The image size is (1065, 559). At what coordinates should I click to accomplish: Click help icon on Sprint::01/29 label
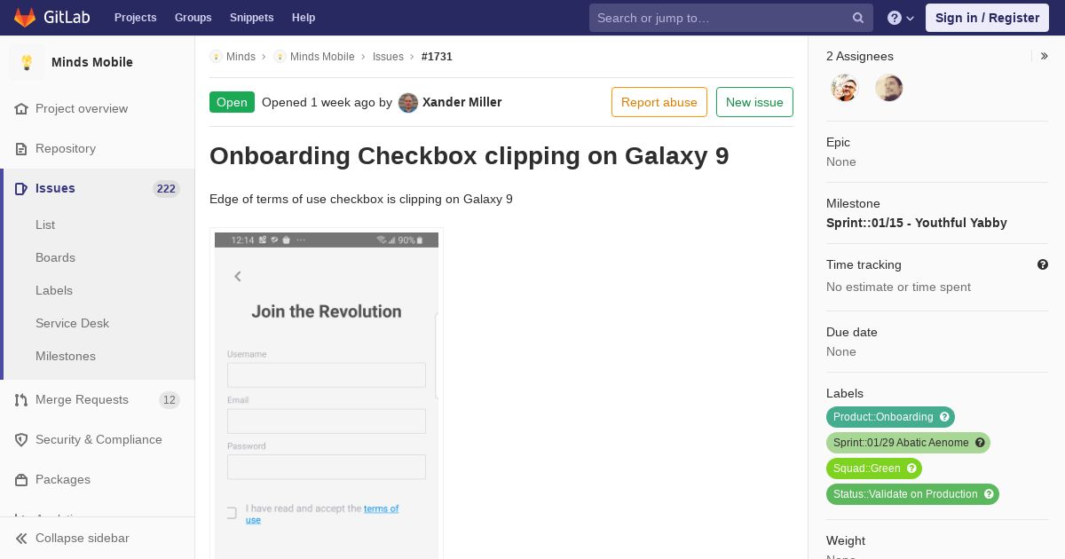click(x=980, y=443)
